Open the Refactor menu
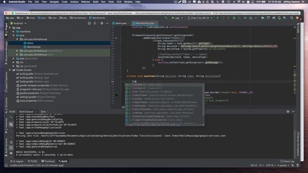The height and width of the screenshot is (173, 308). 86,2
